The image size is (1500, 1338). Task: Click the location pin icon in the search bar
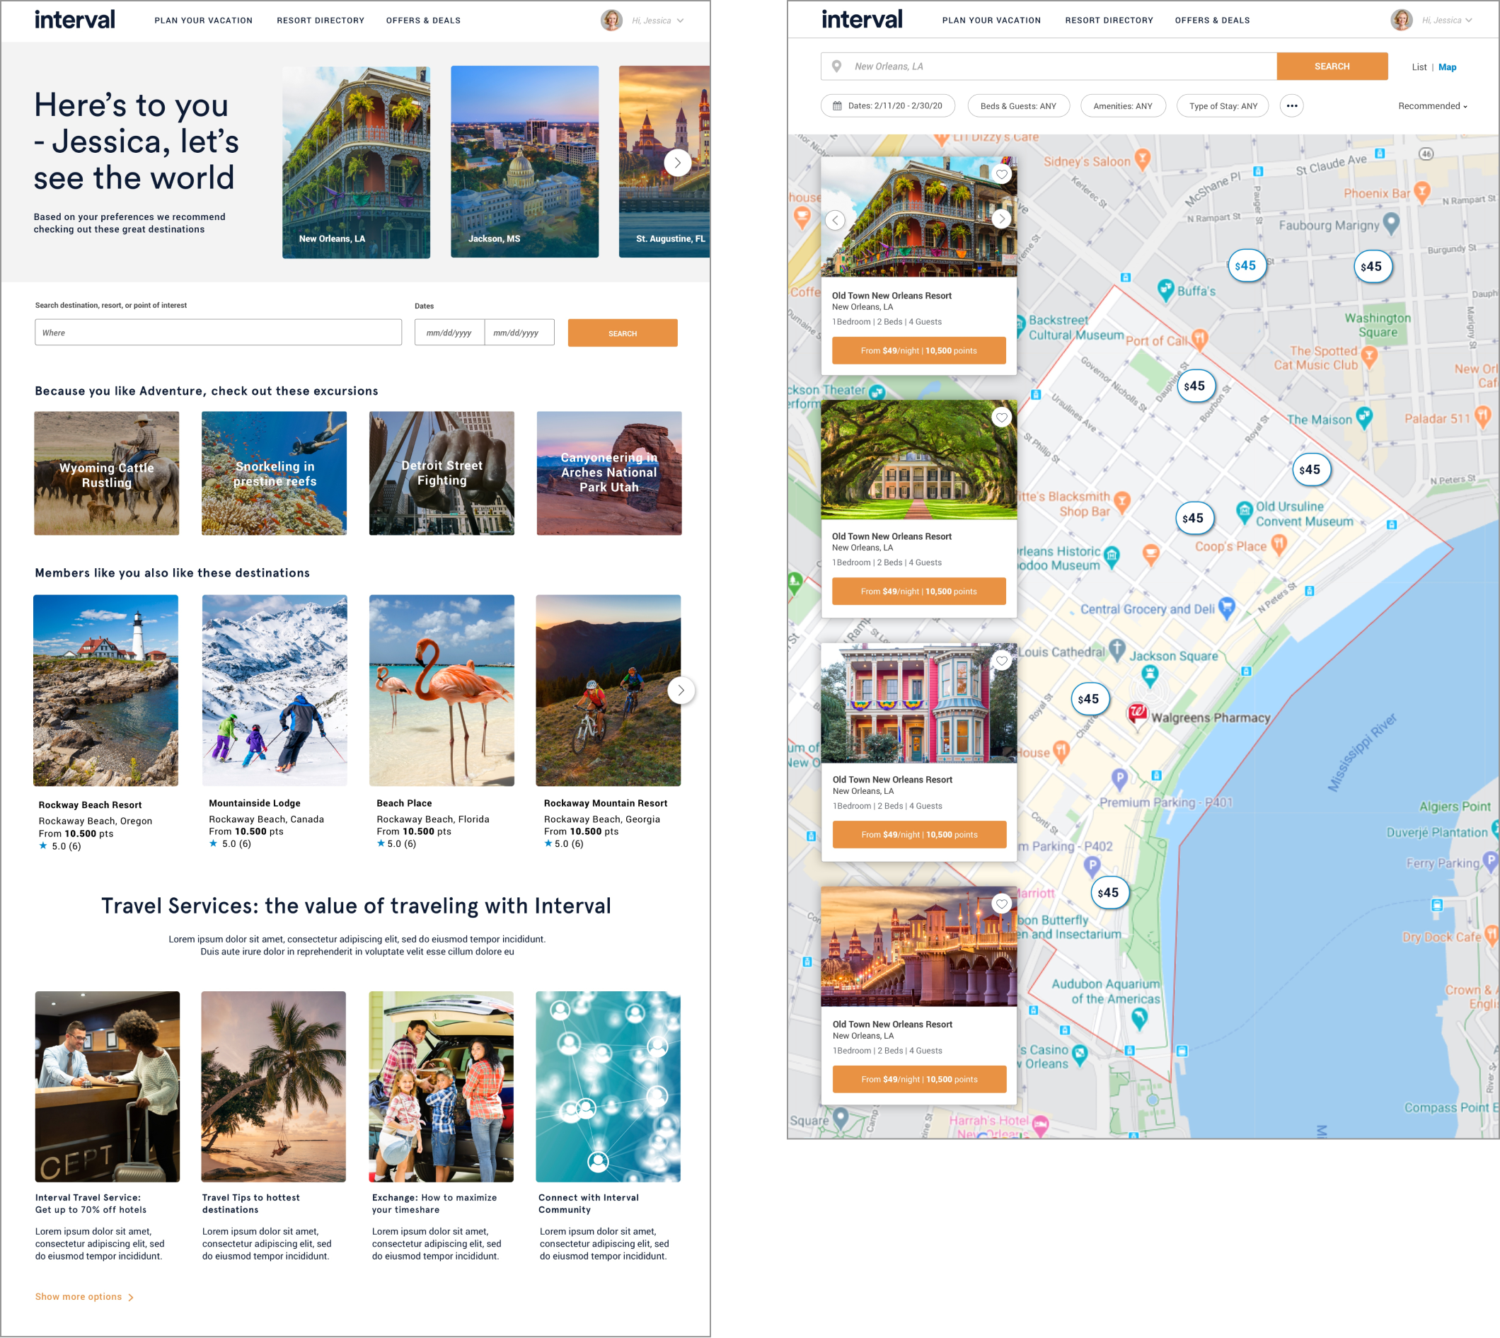(x=837, y=67)
